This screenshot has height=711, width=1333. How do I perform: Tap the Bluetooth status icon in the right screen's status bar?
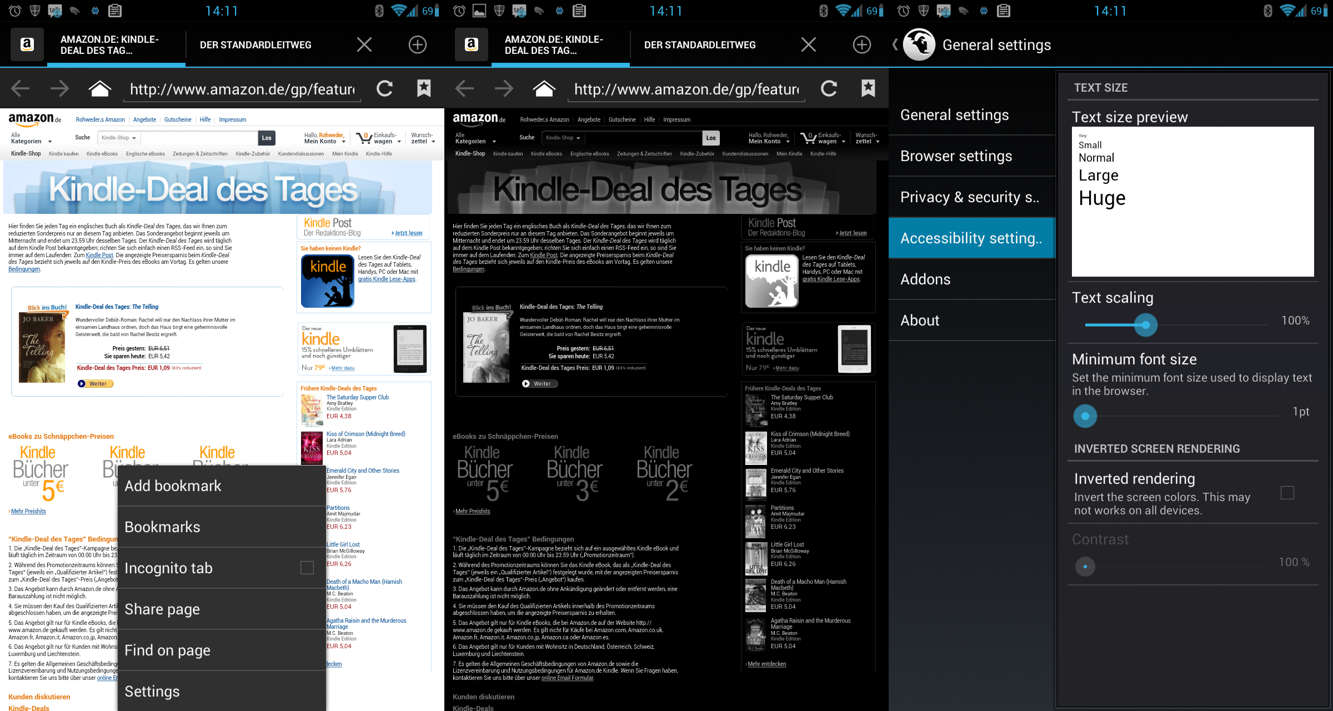pyautogui.click(x=1268, y=11)
